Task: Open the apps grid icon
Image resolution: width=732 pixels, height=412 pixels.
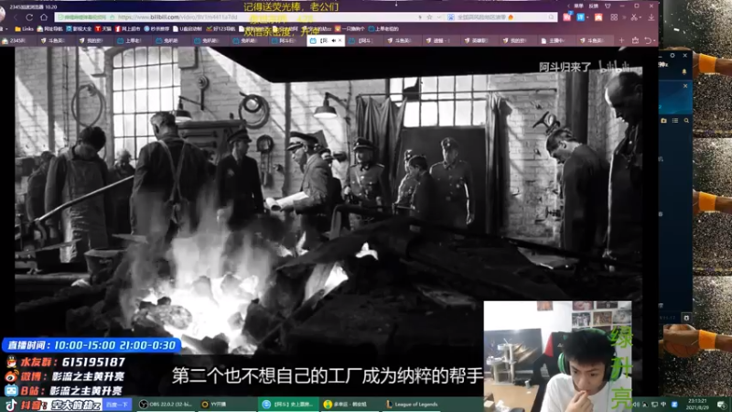Action: pos(614,17)
